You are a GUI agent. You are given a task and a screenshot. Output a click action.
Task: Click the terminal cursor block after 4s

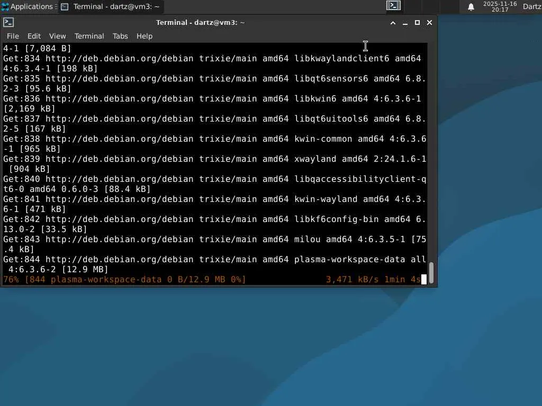tap(424, 279)
